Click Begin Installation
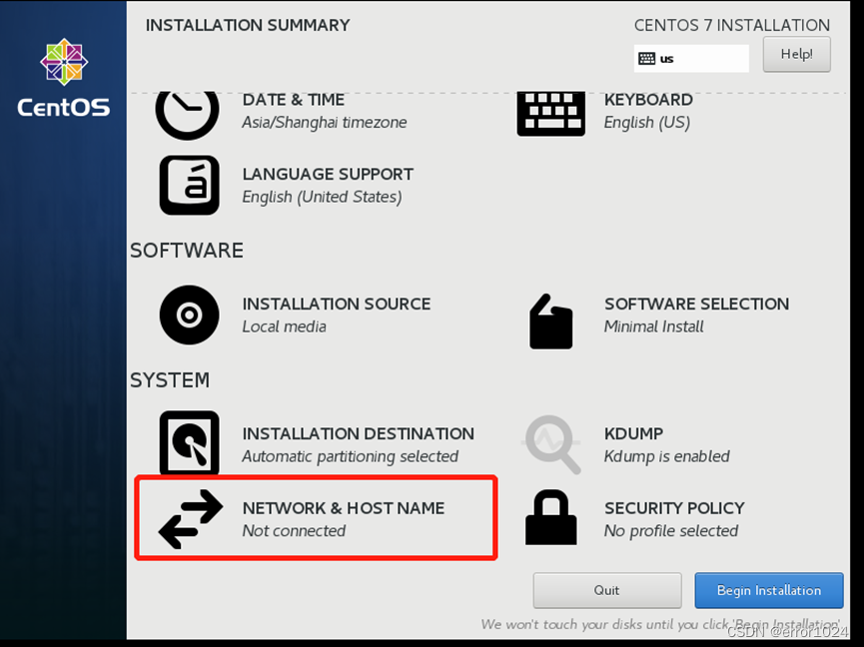The height and width of the screenshot is (647, 864). 769,590
